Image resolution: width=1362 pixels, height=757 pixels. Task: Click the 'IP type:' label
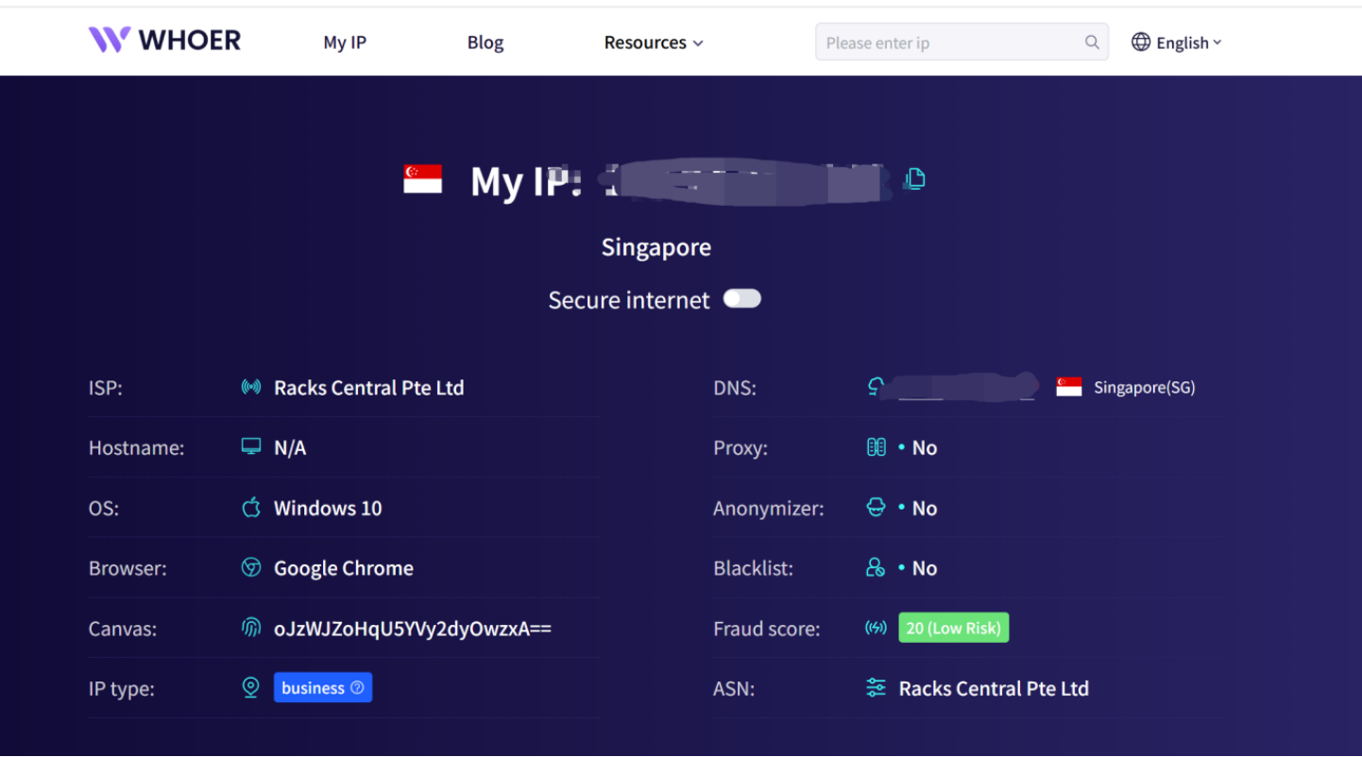point(122,689)
